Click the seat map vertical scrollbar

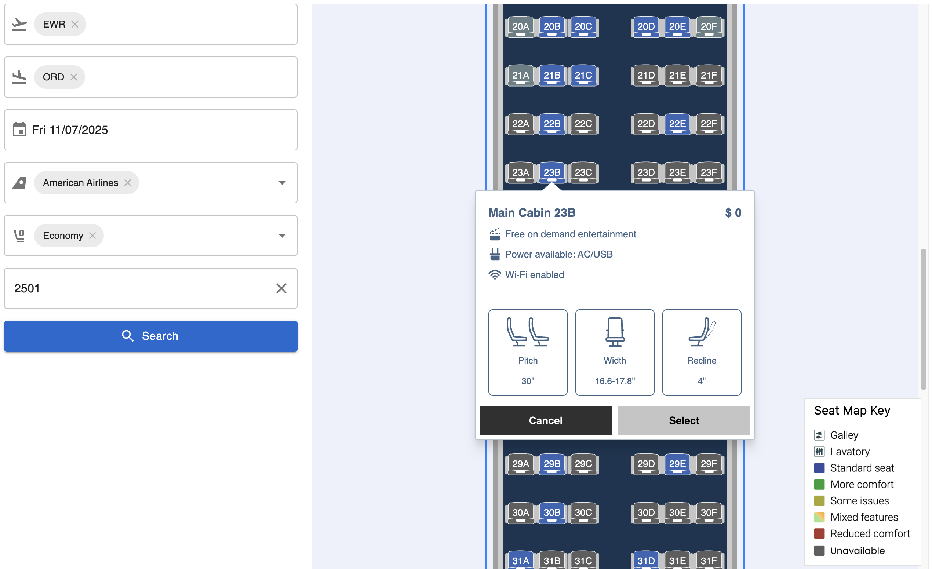click(x=924, y=320)
